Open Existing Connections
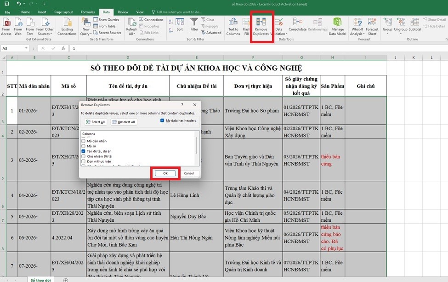This screenshot has width=448, height=282. [x=67, y=26]
